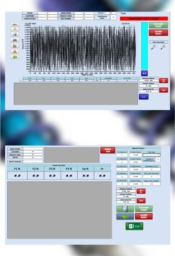
Task: Click the Search Customer input field
Action: [33, 161]
